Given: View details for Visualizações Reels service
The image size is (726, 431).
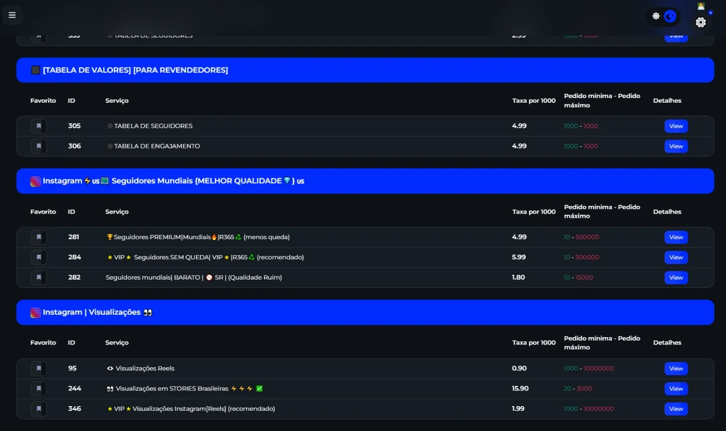Looking at the screenshot, I should (676, 368).
